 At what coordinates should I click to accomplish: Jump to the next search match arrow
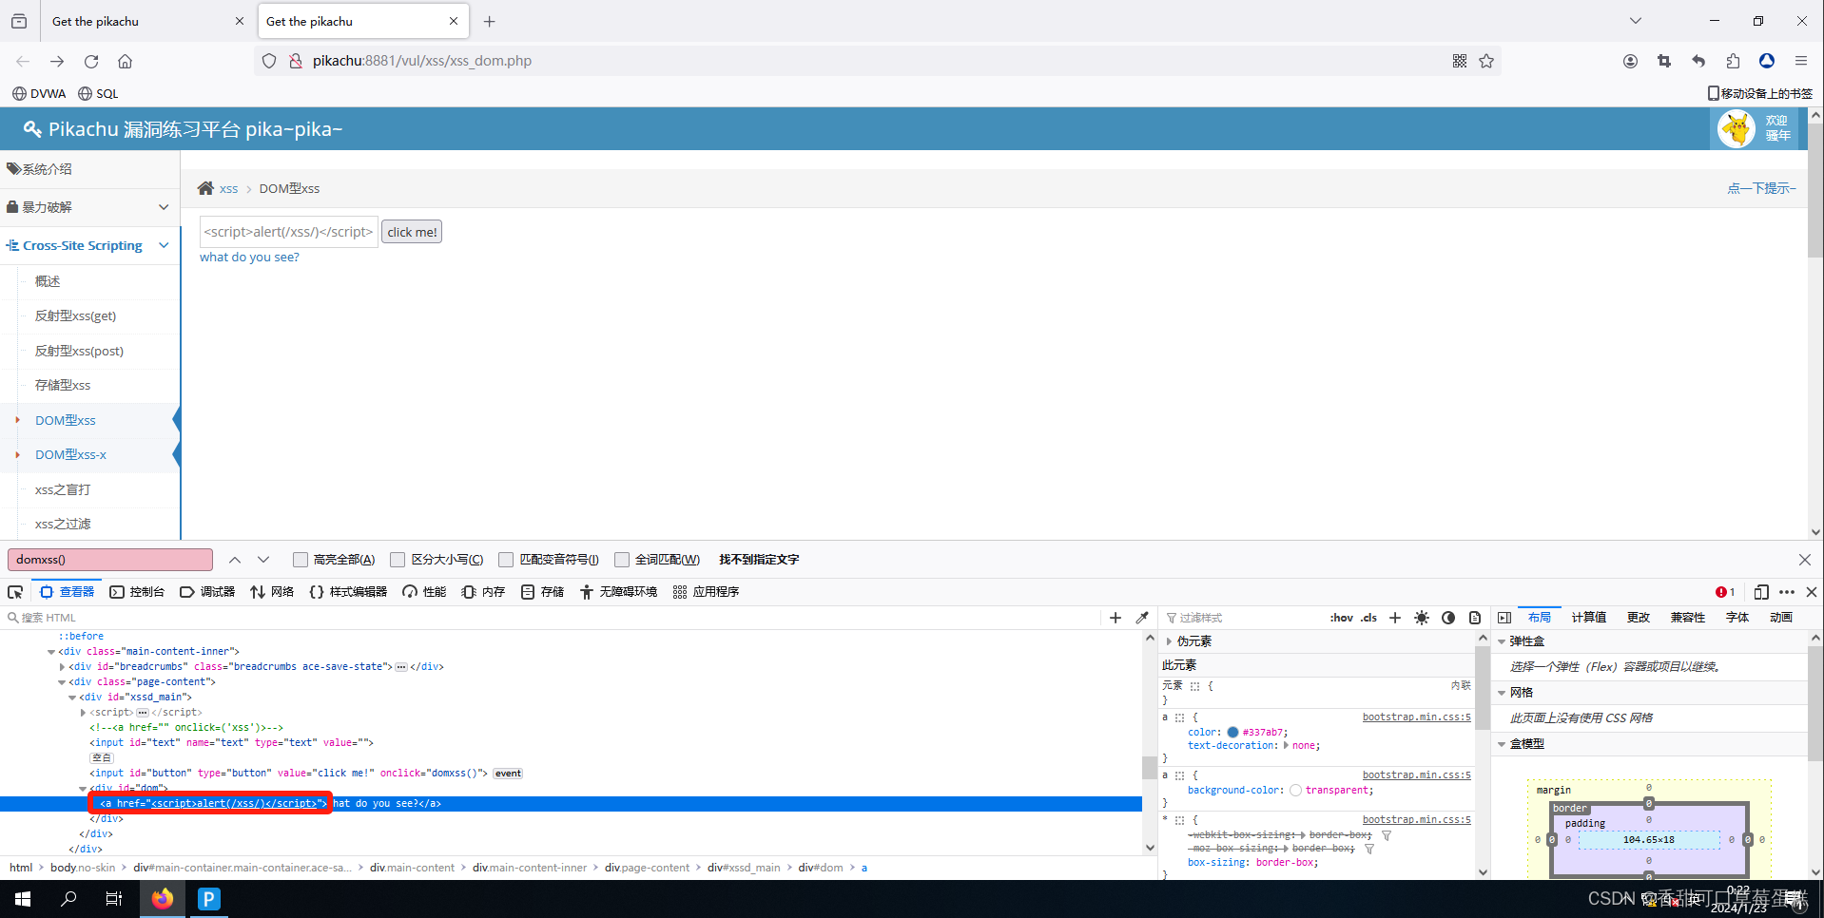pyautogui.click(x=263, y=560)
